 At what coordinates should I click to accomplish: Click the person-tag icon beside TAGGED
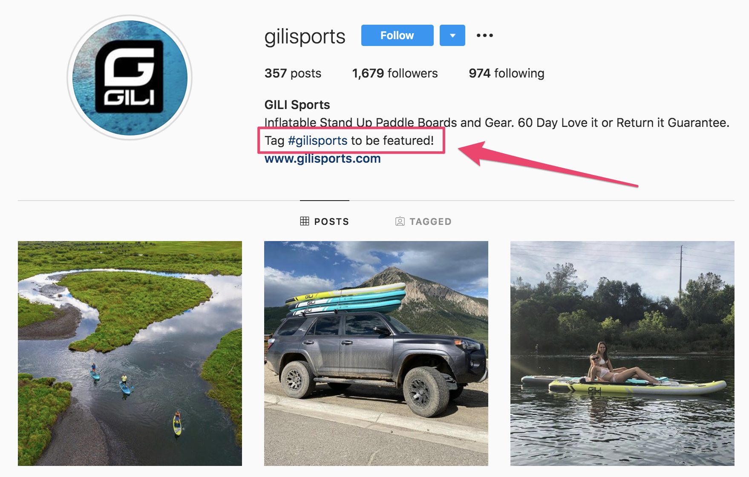click(x=400, y=221)
